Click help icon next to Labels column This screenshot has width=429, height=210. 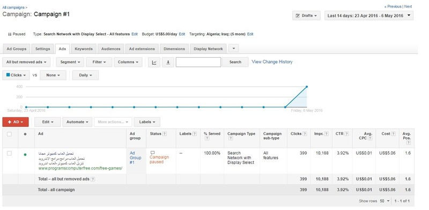point(195,134)
